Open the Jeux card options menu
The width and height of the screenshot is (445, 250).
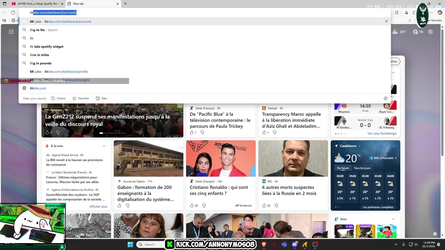coord(393,219)
